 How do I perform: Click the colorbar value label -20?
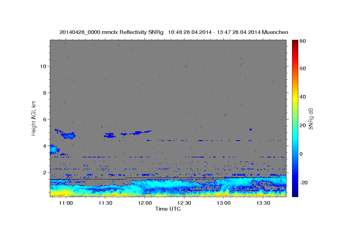[303, 183]
